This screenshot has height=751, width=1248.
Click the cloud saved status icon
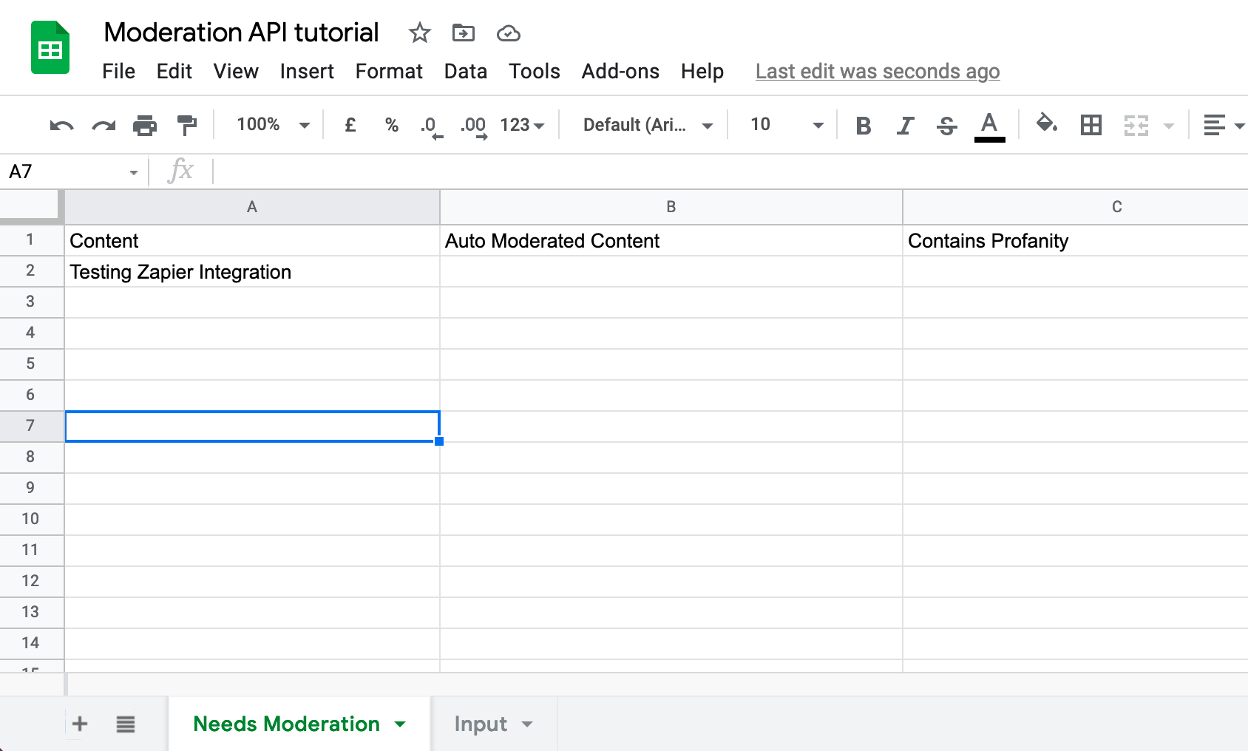coord(509,33)
